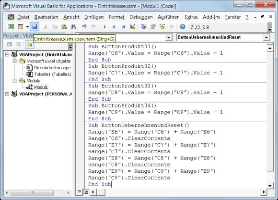Click code scrollbar up arrow
Image resolution: width=278 pixels, height=200 pixels.
270,48
